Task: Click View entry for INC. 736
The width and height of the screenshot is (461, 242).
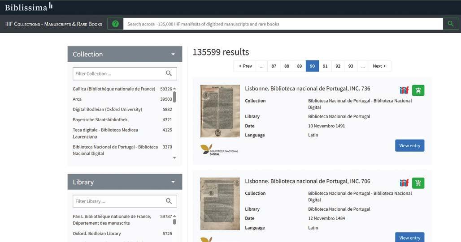Action: pos(409,145)
